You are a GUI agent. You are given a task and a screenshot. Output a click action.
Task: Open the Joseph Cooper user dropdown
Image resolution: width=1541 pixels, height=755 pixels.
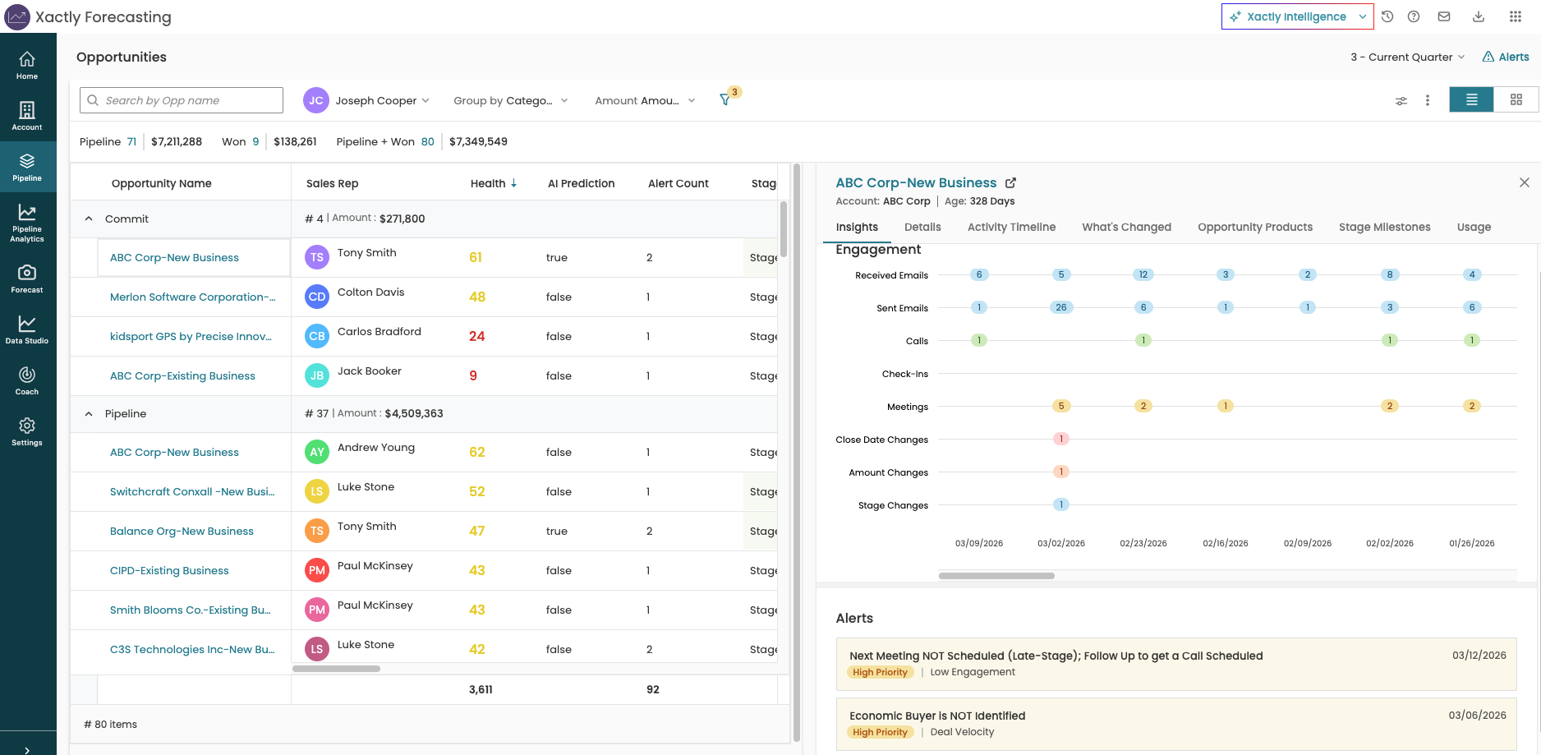tap(367, 100)
